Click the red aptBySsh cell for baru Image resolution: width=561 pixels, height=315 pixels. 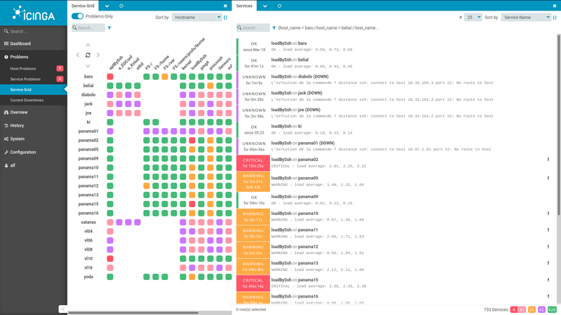(110, 76)
